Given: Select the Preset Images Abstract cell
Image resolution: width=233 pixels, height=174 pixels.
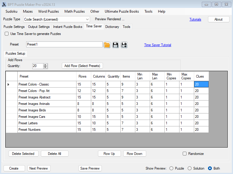Looking at the screenshot, I should coord(47,97).
